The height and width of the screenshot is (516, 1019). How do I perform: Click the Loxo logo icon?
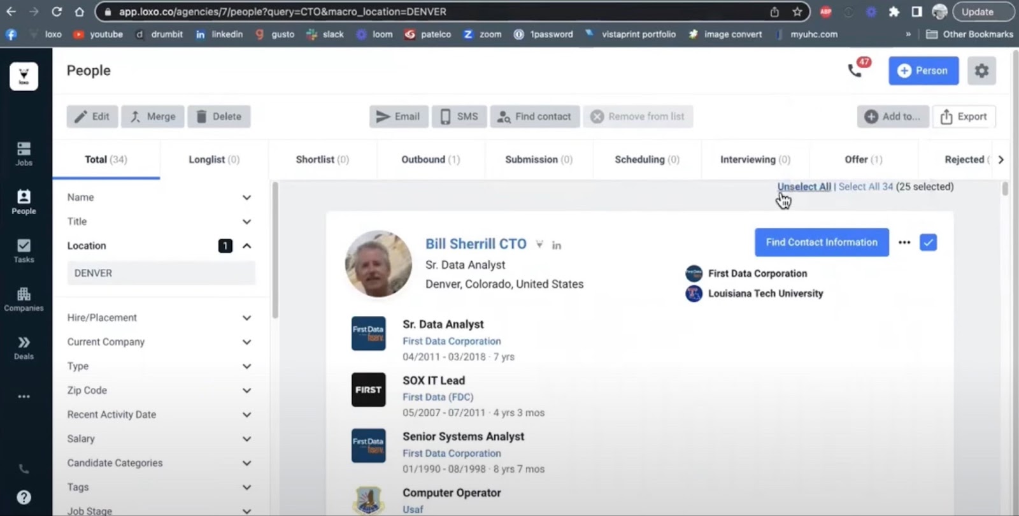24,76
